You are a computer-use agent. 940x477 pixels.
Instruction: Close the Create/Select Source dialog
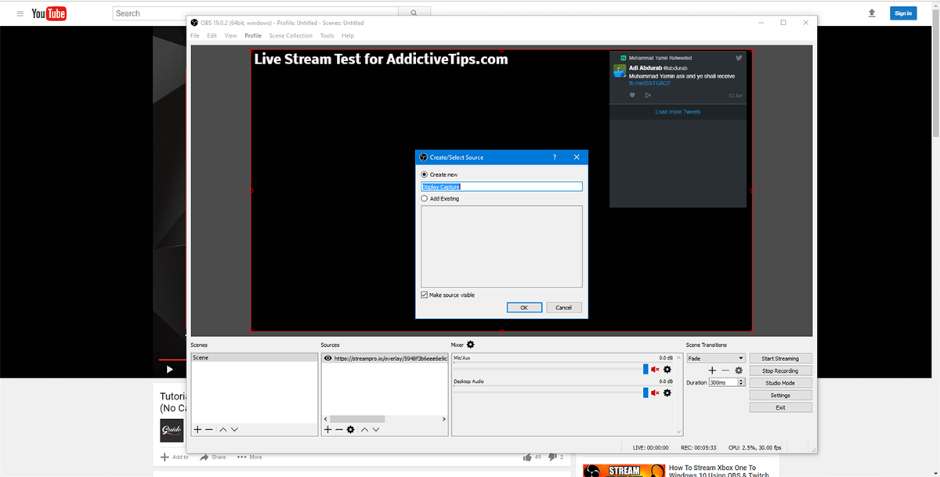click(x=577, y=157)
